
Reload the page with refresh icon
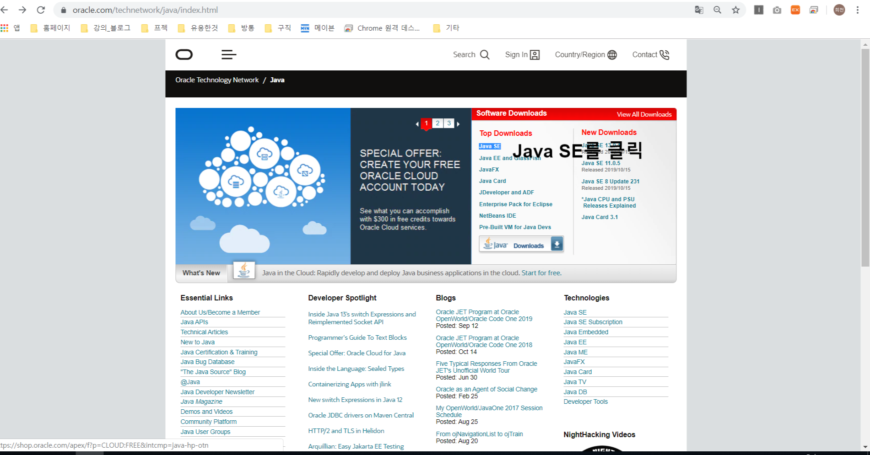[x=41, y=10]
